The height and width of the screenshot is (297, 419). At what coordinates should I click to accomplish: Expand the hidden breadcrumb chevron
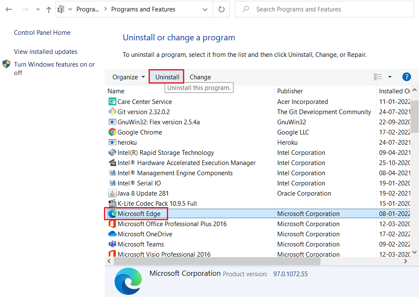click(70, 9)
